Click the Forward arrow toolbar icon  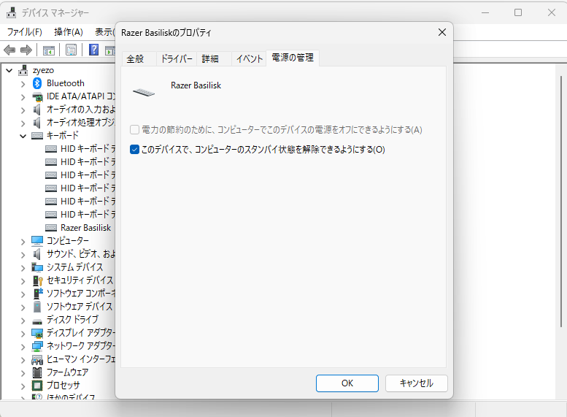tap(26, 50)
